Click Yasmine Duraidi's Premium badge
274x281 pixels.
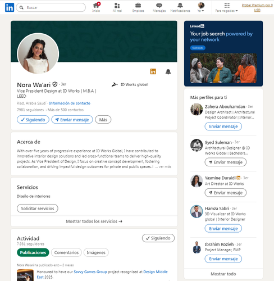239,178
